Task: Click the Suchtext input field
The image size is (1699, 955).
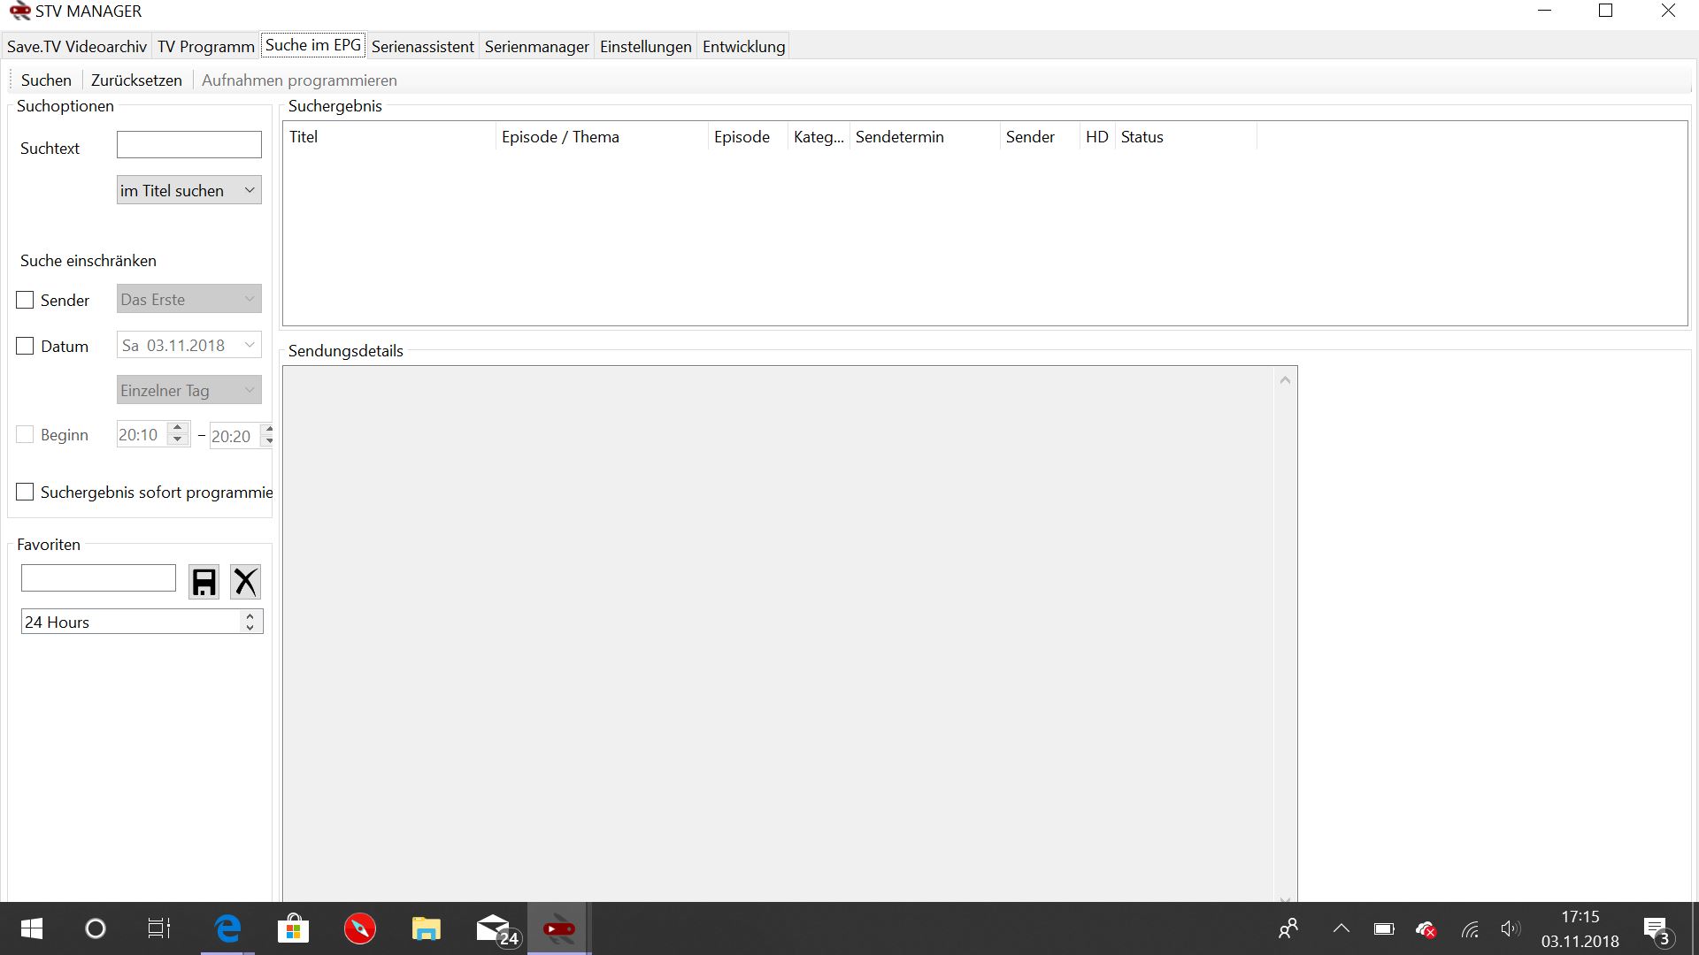Action: pos(188,145)
